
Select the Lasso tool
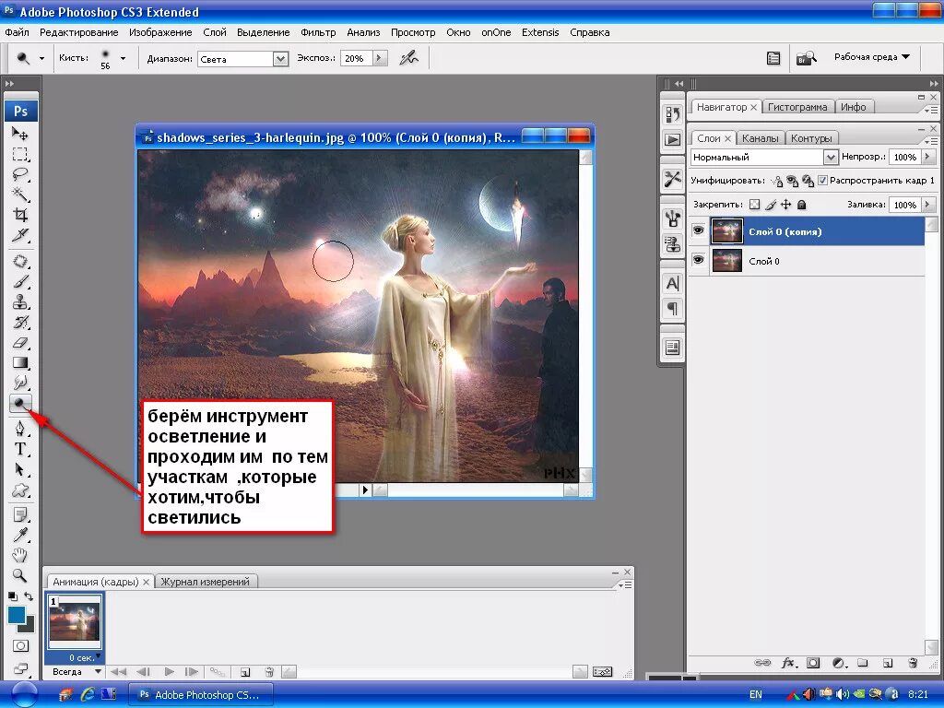point(20,174)
